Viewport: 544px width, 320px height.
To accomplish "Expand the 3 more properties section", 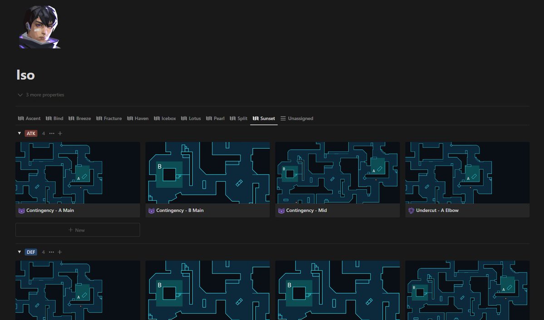I will (41, 95).
